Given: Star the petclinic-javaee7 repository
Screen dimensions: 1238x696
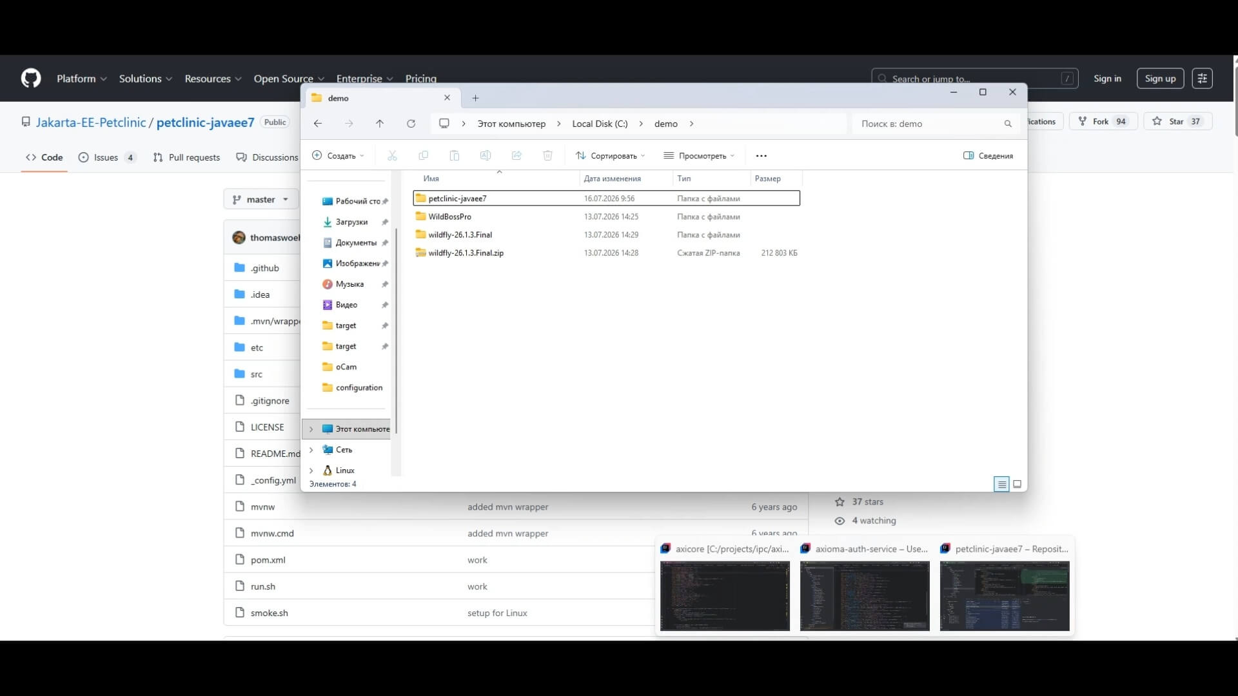Looking at the screenshot, I should click(x=1178, y=121).
